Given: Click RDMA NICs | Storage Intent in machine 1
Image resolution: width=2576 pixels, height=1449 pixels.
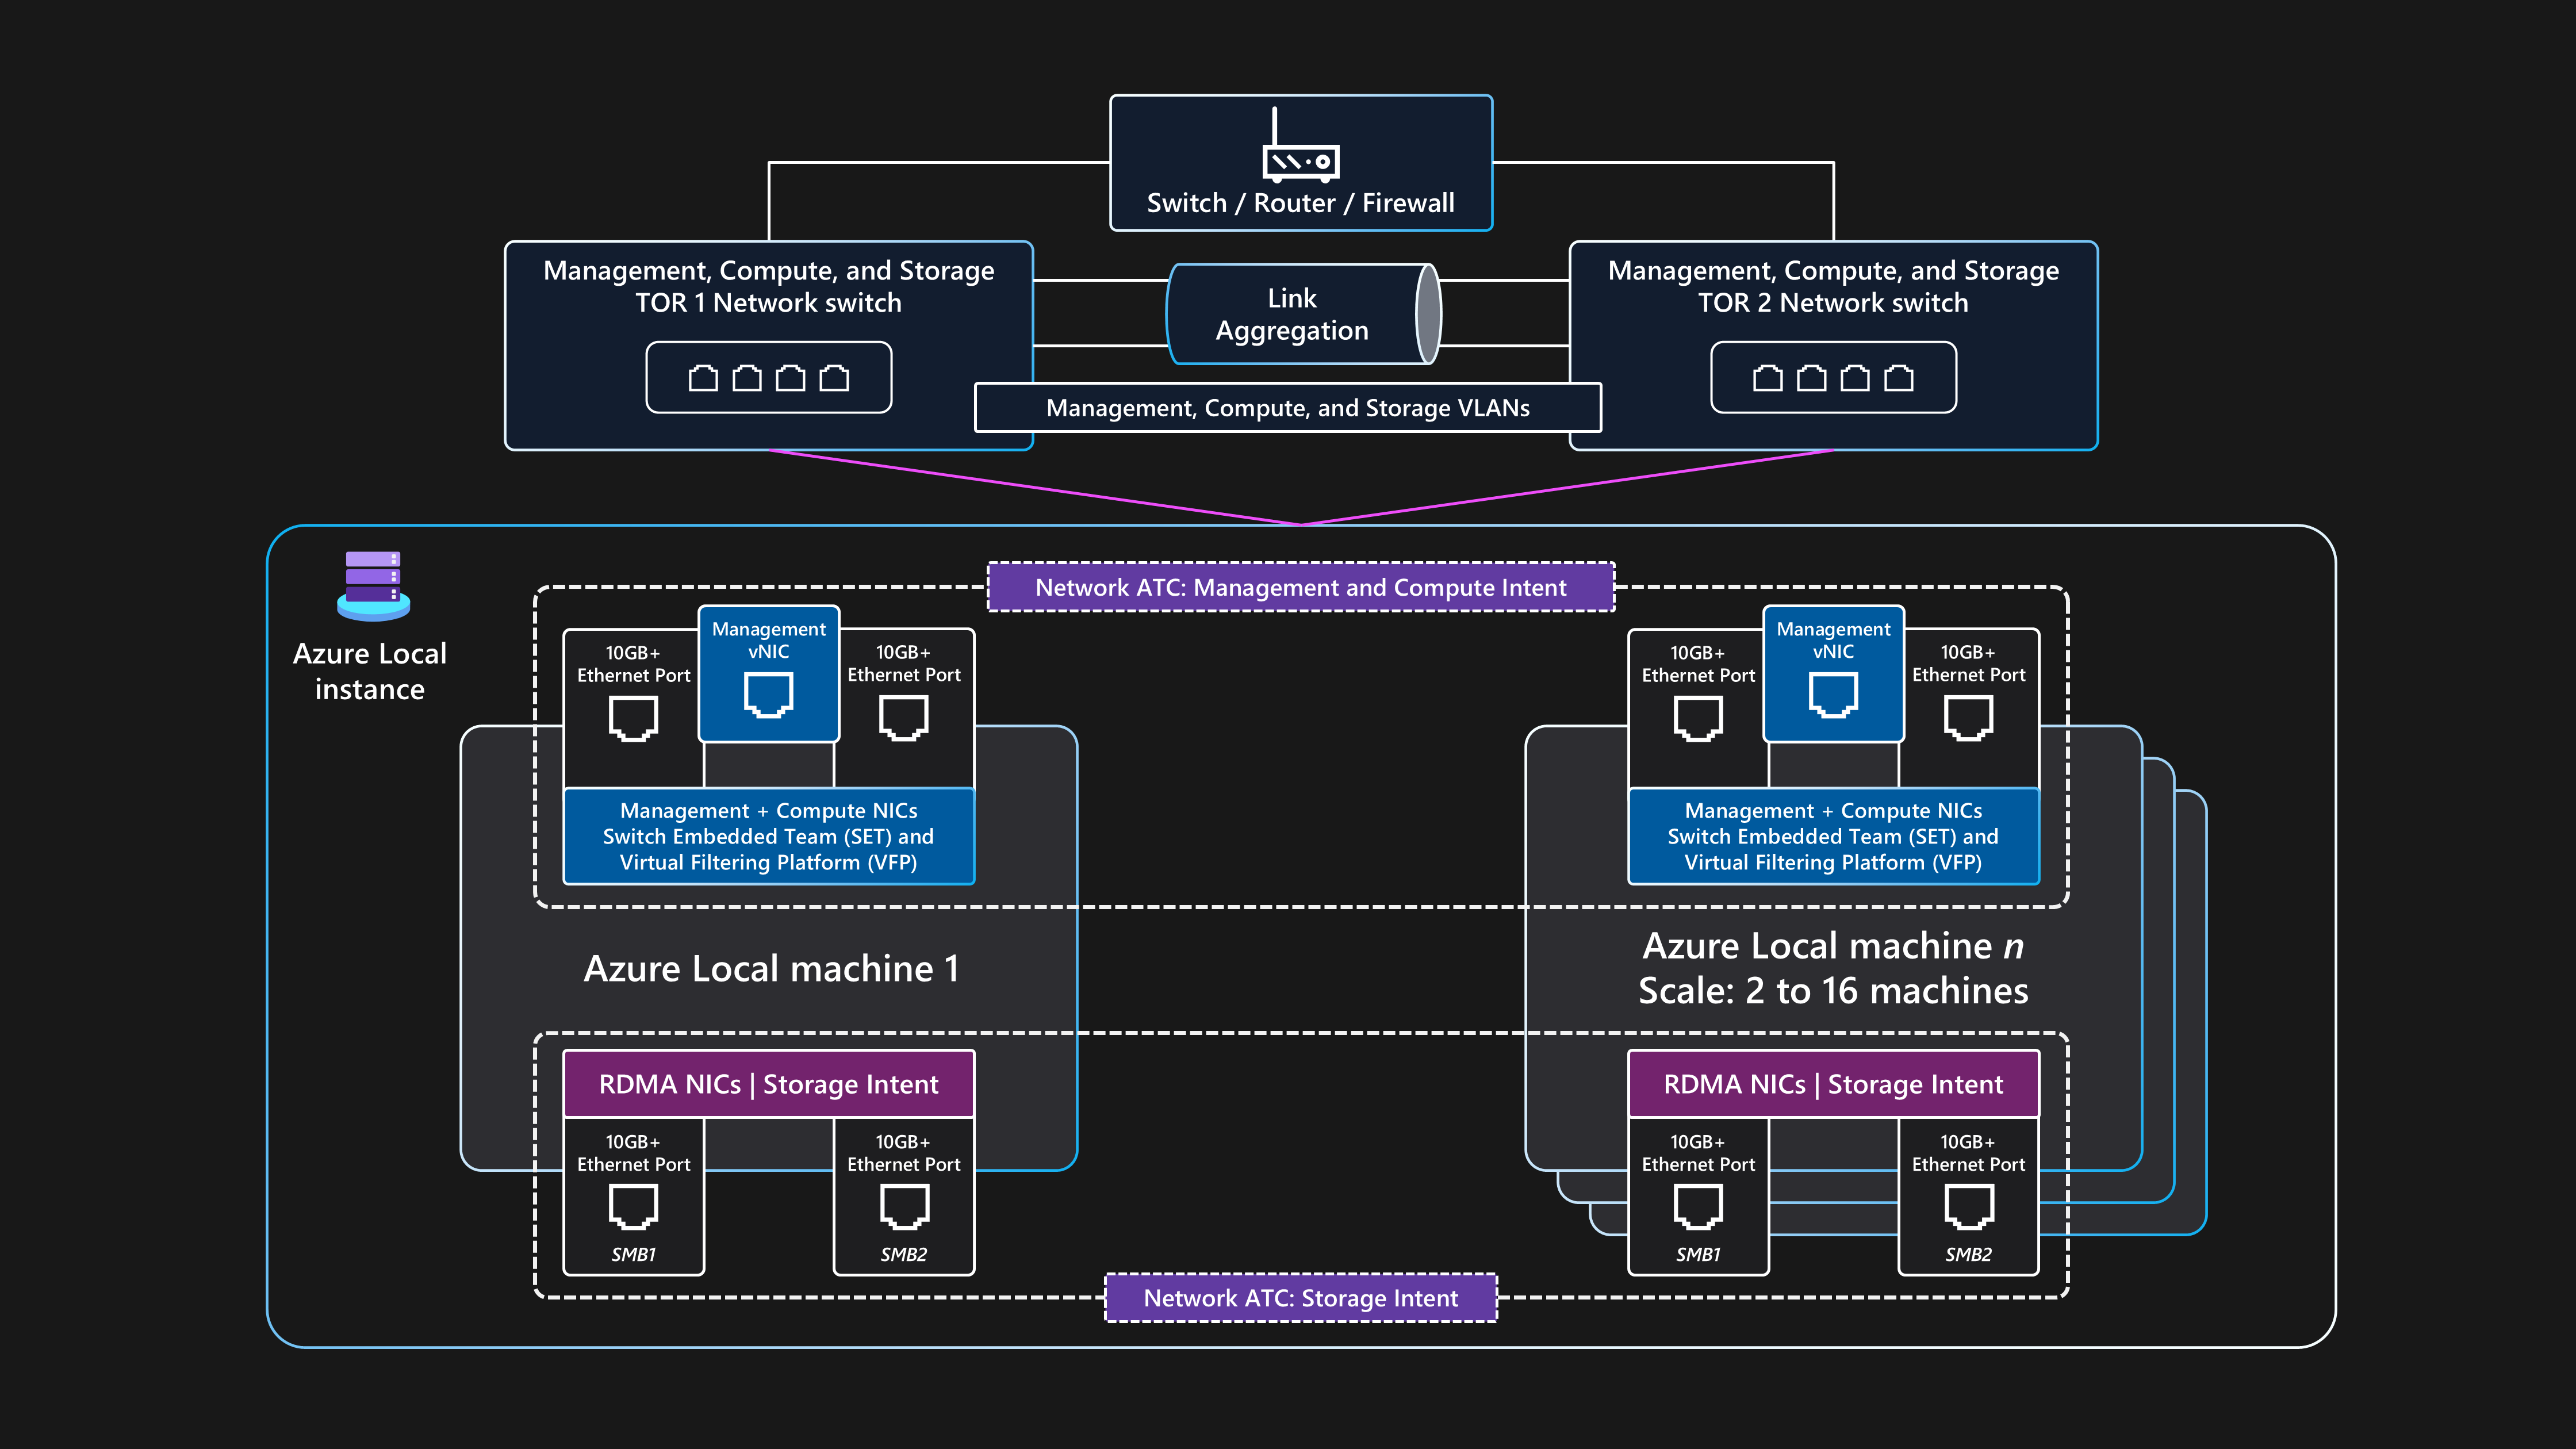Looking at the screenshot, I should (768, 1084).
